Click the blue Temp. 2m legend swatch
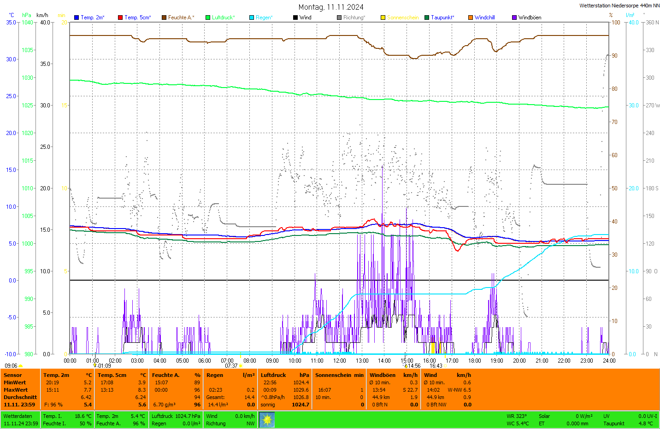 77,18
